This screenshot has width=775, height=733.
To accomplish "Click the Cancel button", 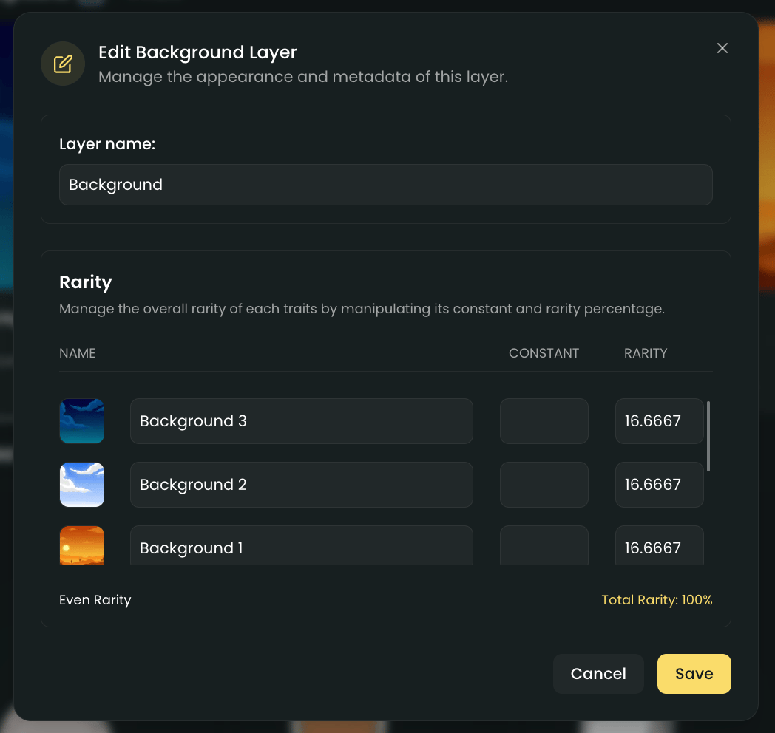I will 598,674.
